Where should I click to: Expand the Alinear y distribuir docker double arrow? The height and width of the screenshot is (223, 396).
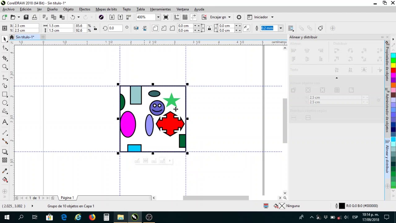(x=382, y=37)
